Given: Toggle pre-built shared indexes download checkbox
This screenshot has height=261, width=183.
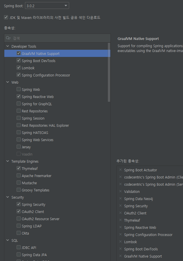Looking at the screenshot, I should 6,17.
